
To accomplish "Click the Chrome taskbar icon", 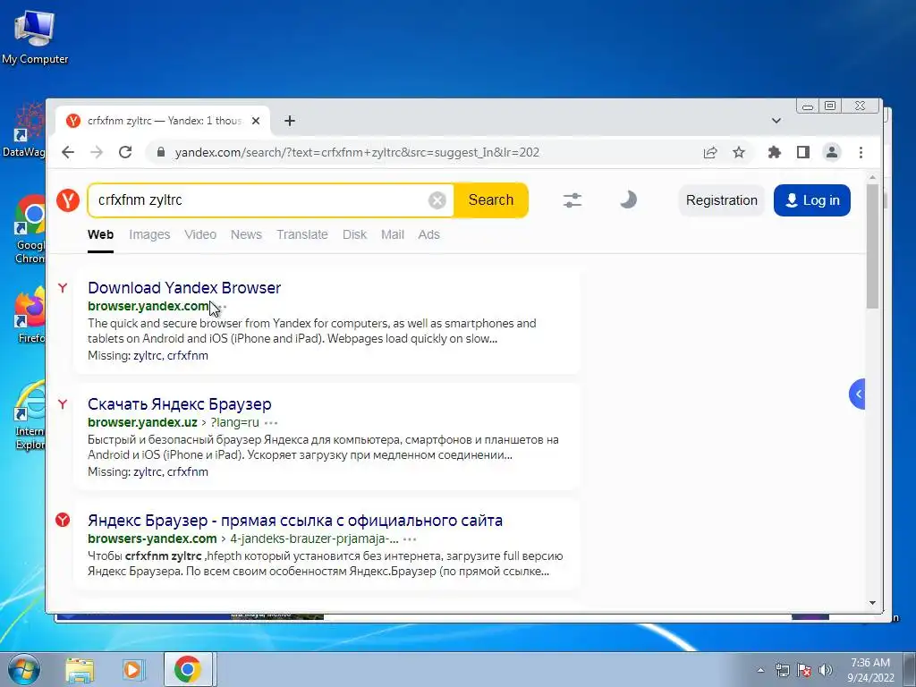I will point(188,669).
